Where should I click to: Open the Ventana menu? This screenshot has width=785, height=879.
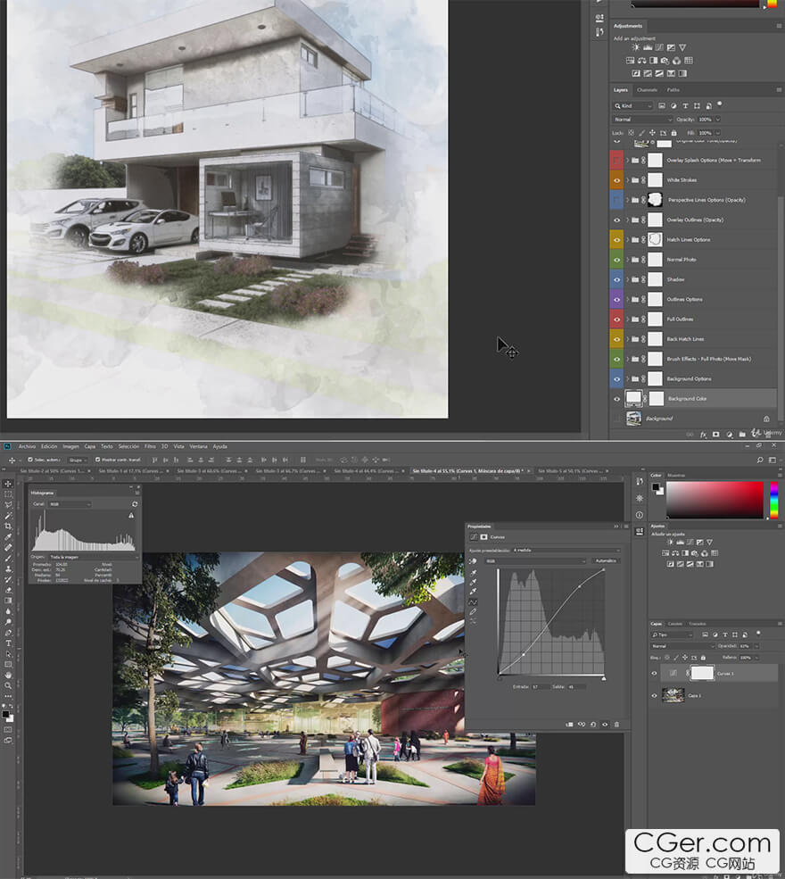[x=198, y=447]
